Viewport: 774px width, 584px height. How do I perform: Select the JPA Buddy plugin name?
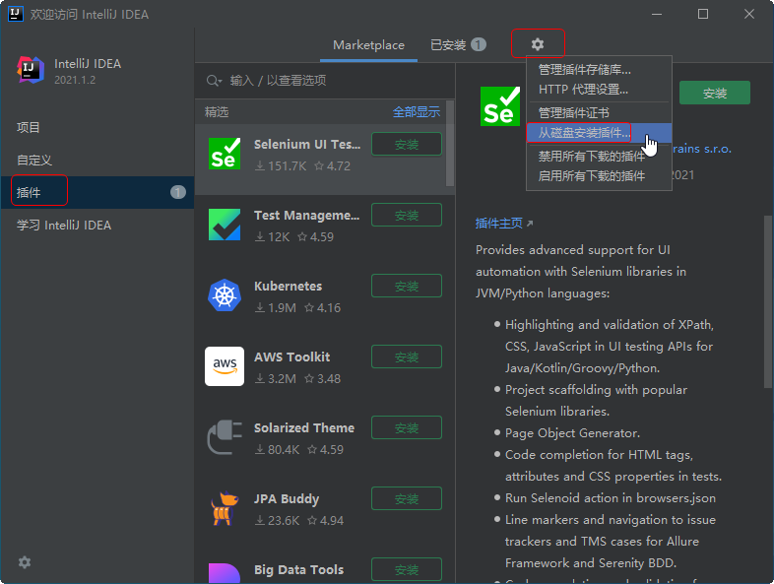pos(287,499)
